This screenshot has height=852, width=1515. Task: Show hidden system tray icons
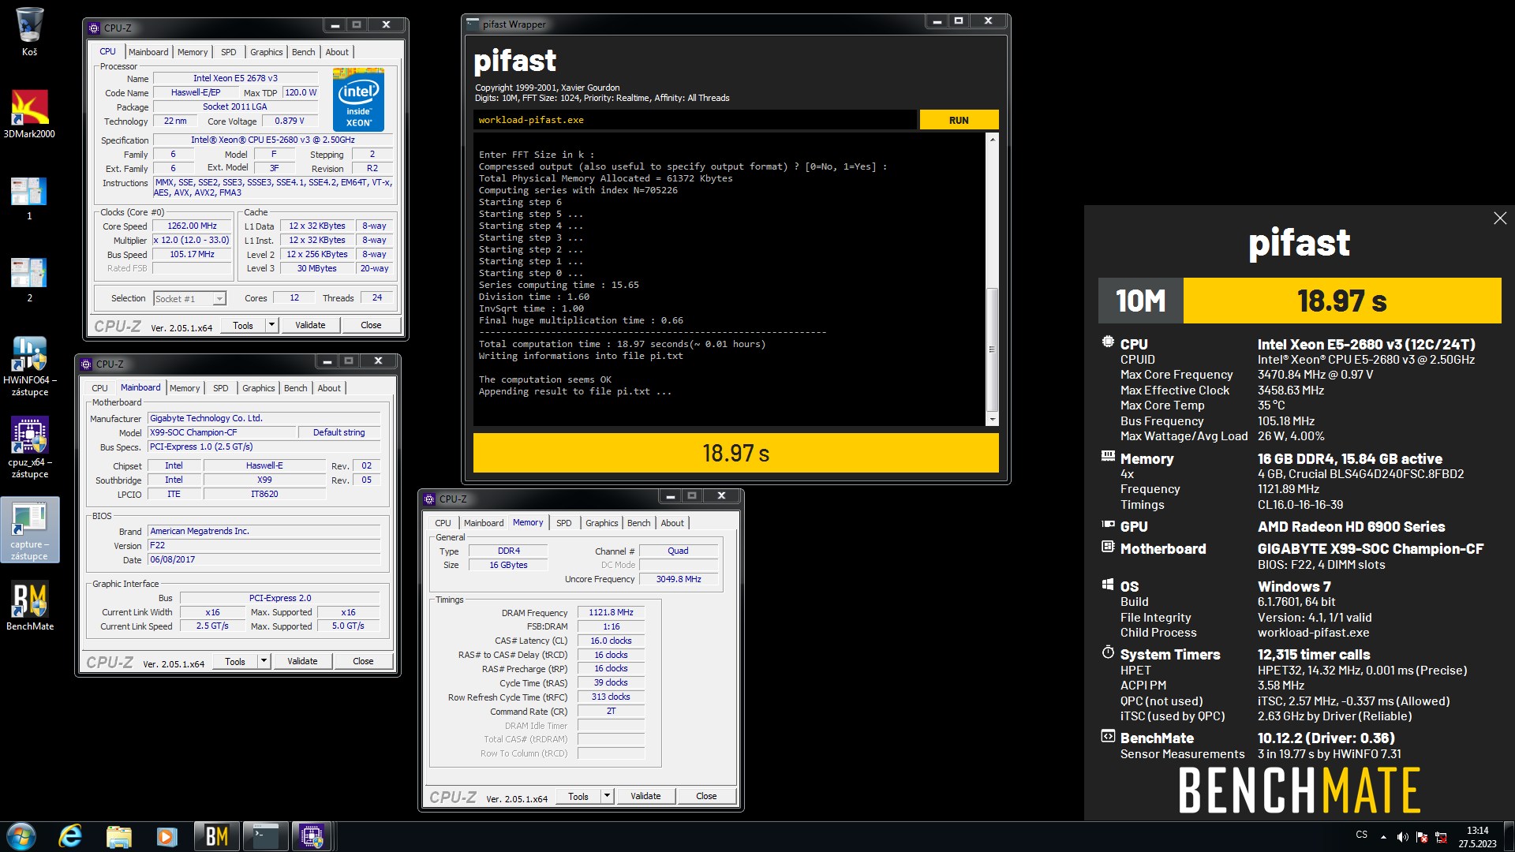[1383, 836]
